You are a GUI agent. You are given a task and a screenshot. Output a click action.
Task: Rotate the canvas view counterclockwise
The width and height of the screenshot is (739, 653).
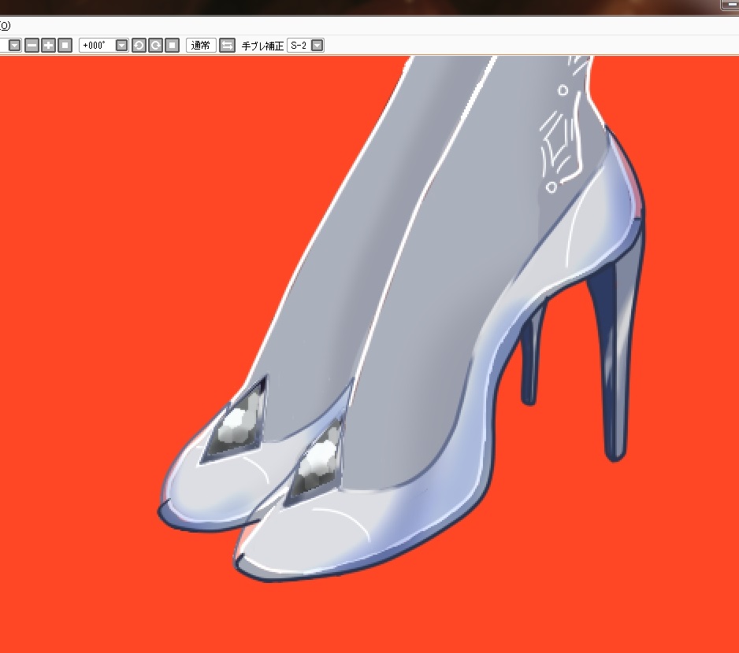coord(139,46)
